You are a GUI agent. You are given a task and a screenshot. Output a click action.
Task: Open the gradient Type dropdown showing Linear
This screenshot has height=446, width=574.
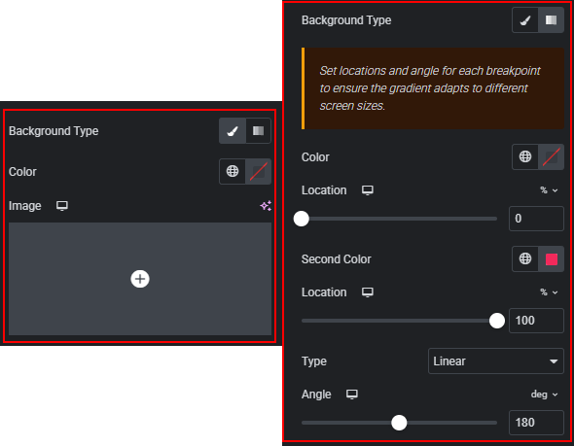(496, 361)
